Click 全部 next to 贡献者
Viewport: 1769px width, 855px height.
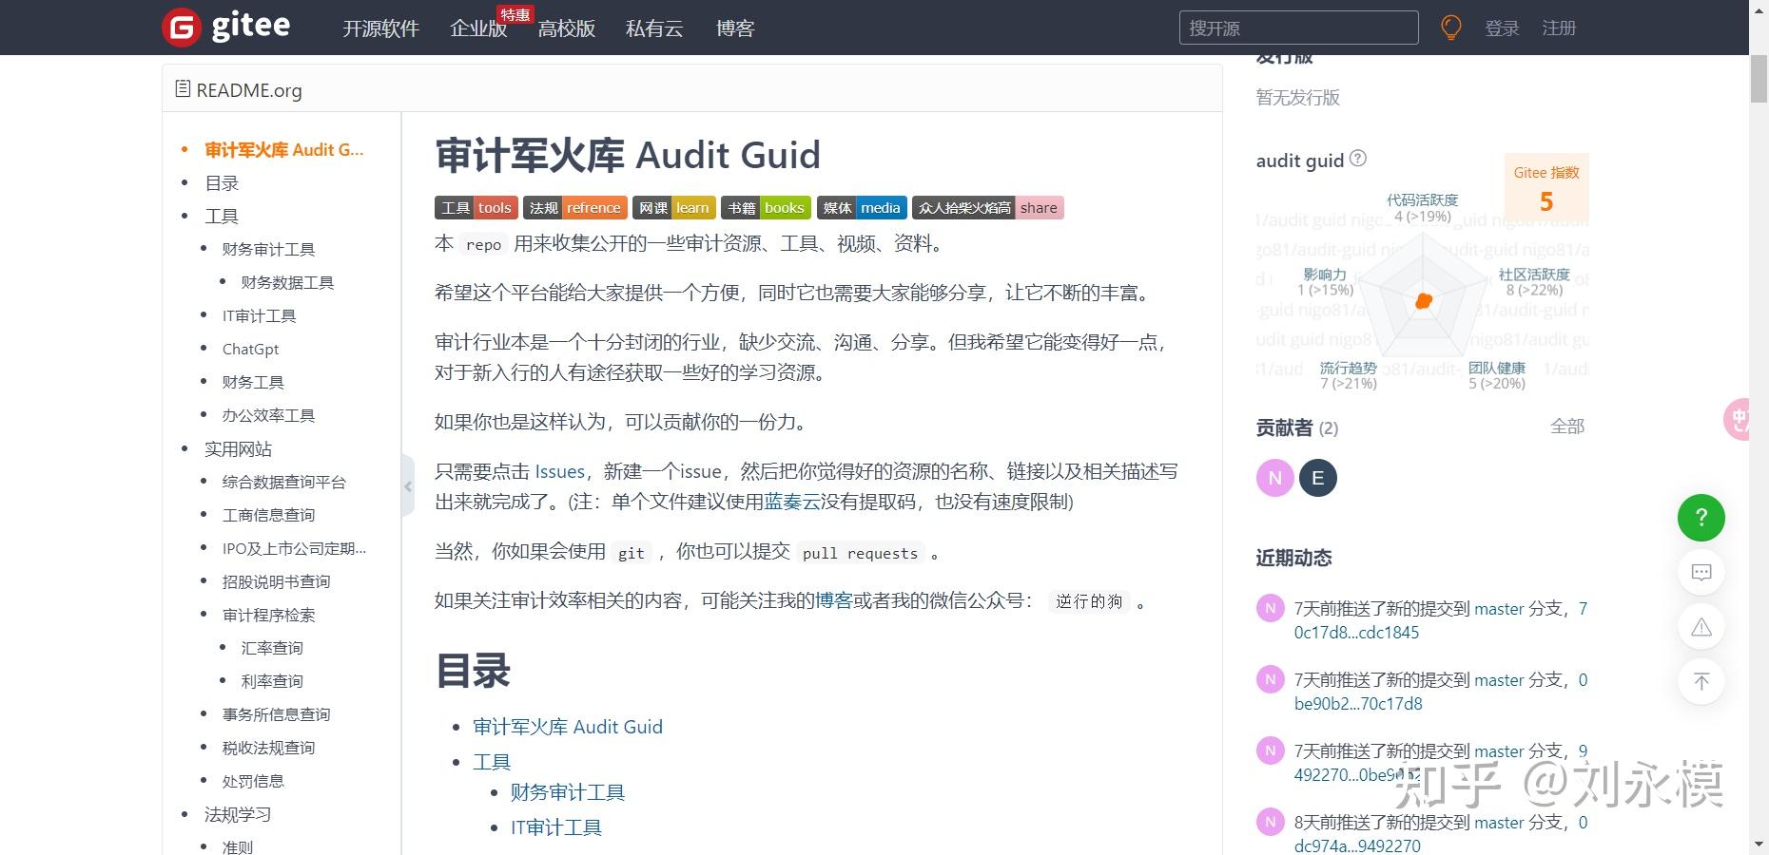coord(1566,427)
